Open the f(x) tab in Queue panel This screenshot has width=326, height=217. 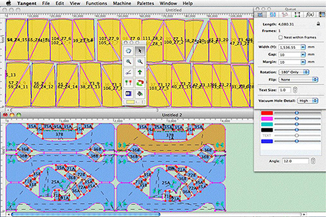click(309, 15)
